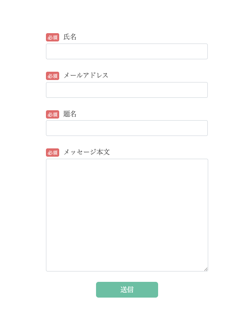Click inside the メッセージ本文 text area
Viewport: 250px width, 315px height.
[127, 215]
